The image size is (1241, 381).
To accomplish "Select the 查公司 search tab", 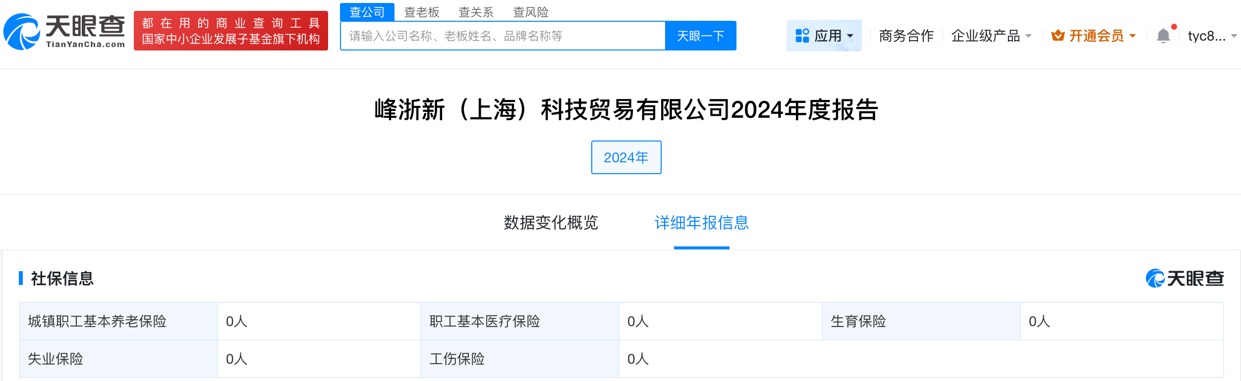I will (x=367, y=12).
